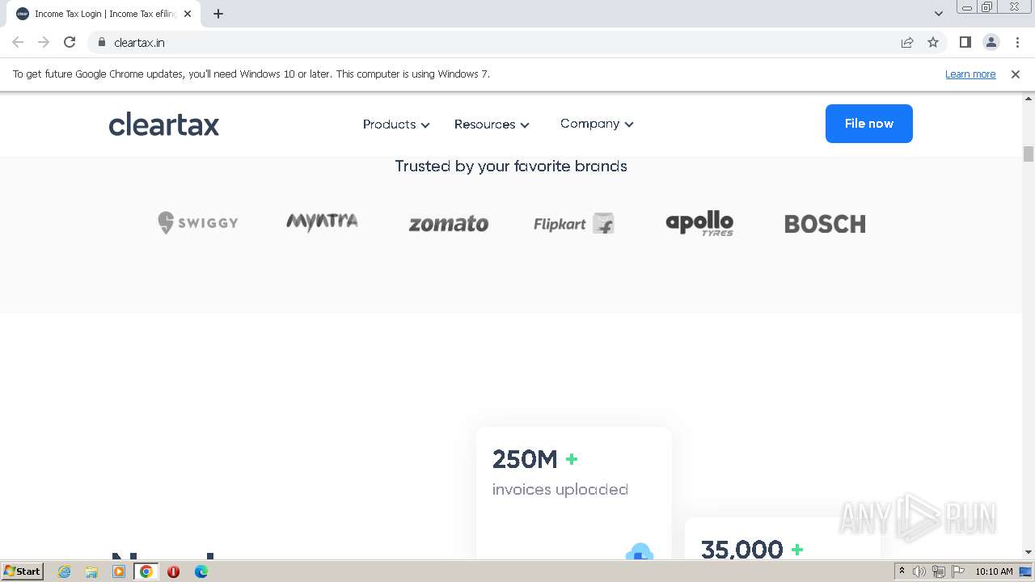Select the Income Tax Login tab
Viewport: 1035px width, 582px height.
105,14
